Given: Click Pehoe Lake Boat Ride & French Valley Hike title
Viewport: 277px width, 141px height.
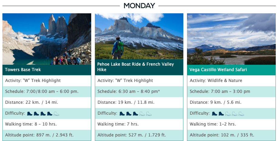Looking at the screenshot, I should 135,67.
